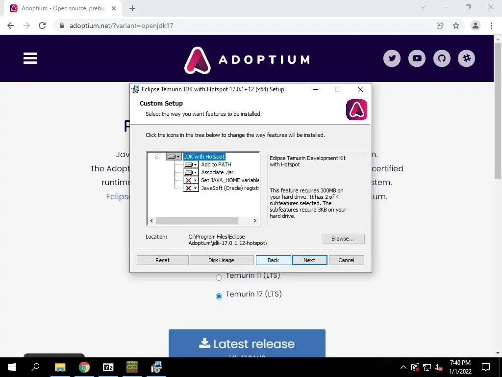502x377 pixels.
Task: Select Associate .jar feature
Action: [x=217, y=172]
